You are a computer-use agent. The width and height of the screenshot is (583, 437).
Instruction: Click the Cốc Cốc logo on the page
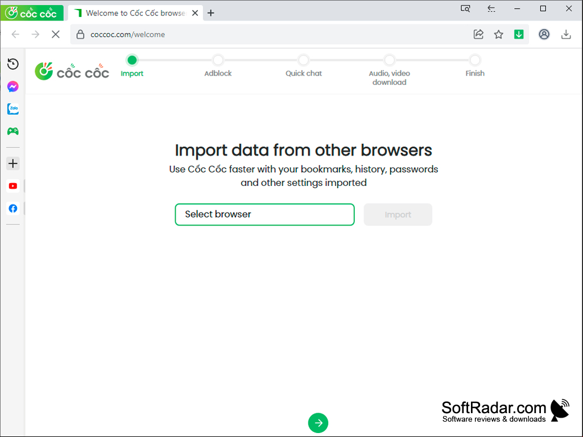pyautogui.click(x=72, y=72)
